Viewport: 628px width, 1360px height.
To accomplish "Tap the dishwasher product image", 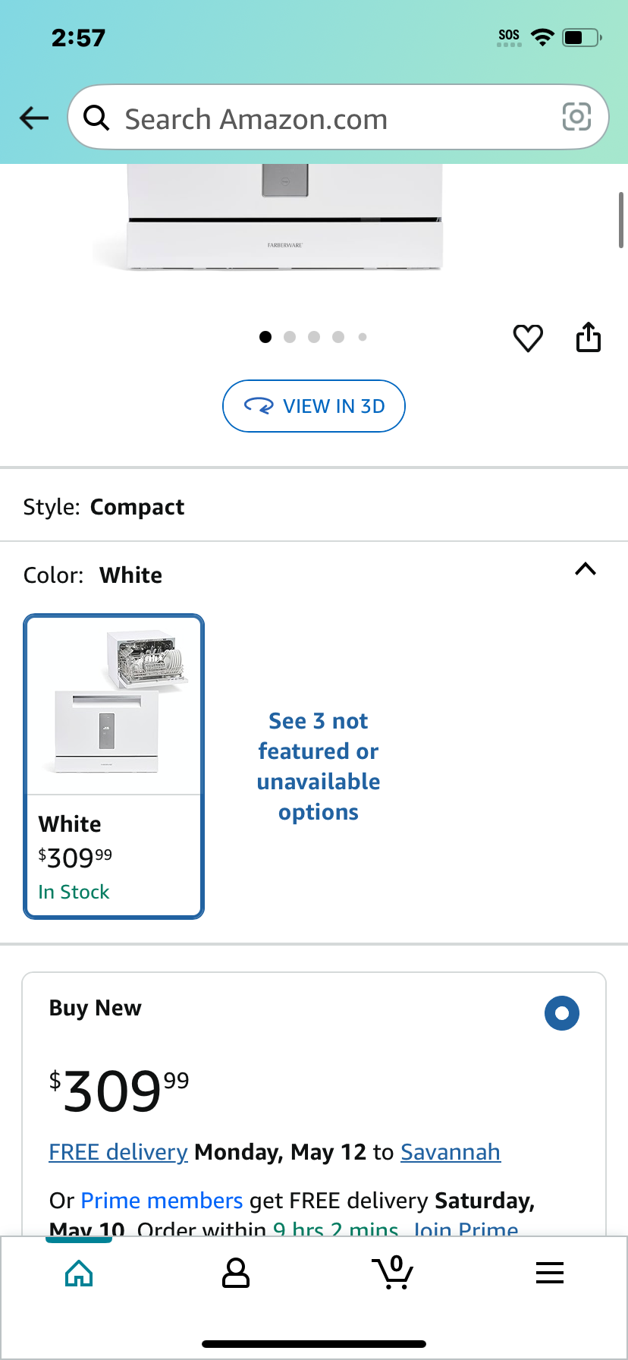I will pos(284,217).
